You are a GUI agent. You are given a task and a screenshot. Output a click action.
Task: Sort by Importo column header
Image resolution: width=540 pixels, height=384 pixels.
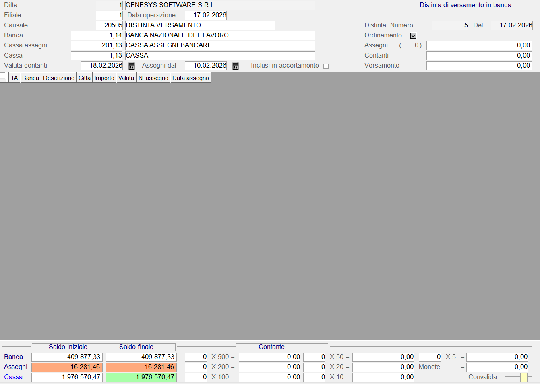coord(104,78)
